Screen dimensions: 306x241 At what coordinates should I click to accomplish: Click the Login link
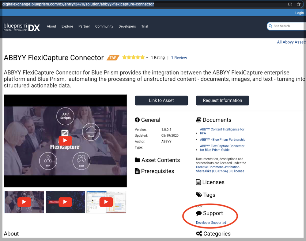(x=299, y=13)
